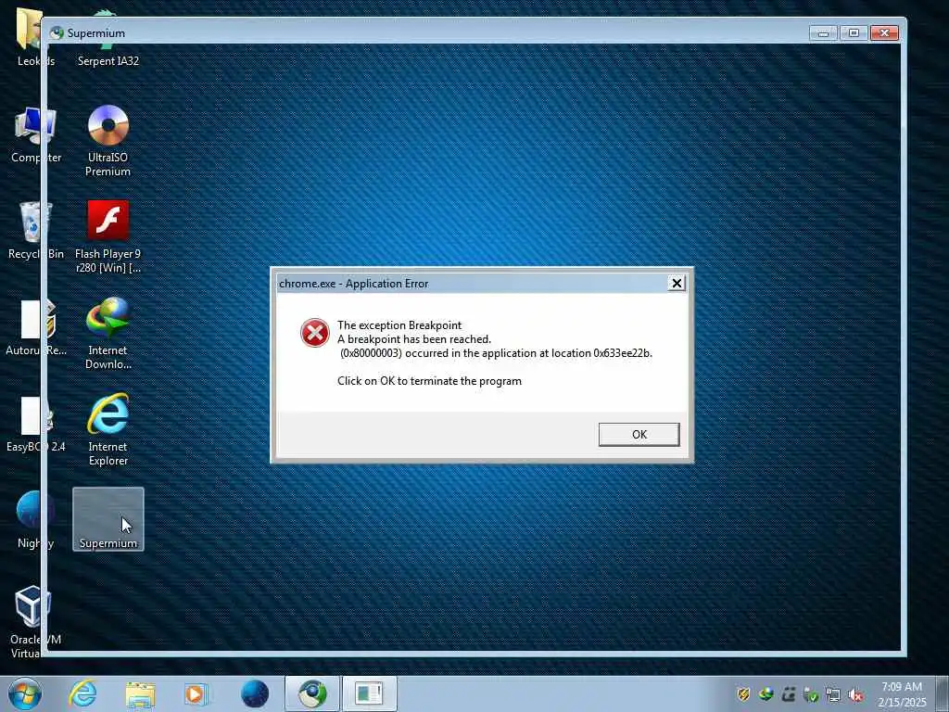Click the yellow shield security tray icon
Screen dimensions: 949x712
(744, 695)
